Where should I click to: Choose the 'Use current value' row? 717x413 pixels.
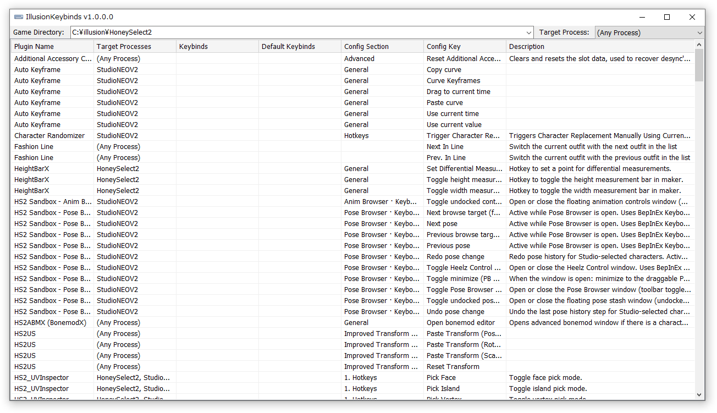point(353,125)
